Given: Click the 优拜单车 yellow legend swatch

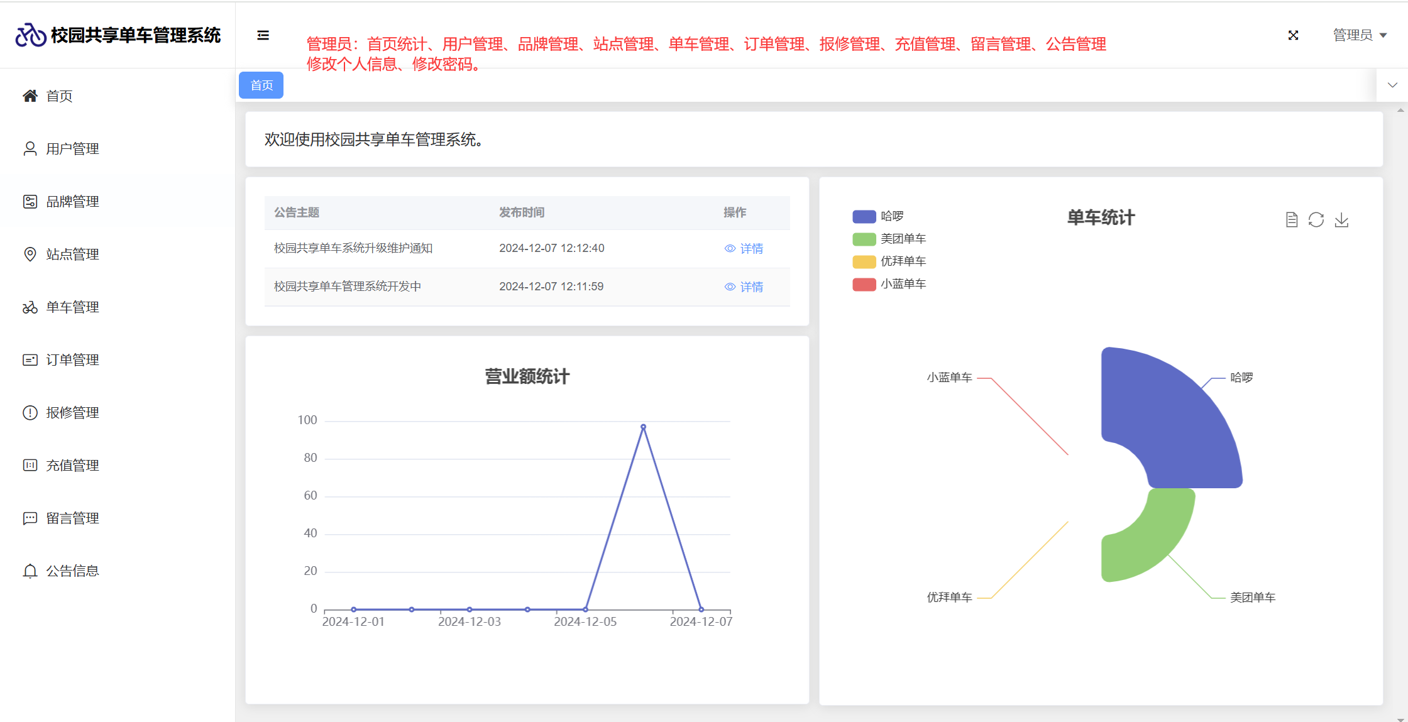Looking at the screenshot, I should pyautogui.click(x=864, y=261).
